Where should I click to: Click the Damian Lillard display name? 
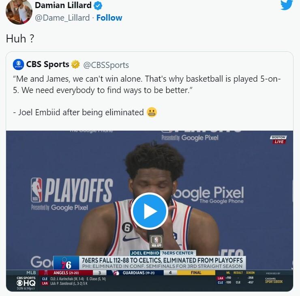[x=63, y=5]
